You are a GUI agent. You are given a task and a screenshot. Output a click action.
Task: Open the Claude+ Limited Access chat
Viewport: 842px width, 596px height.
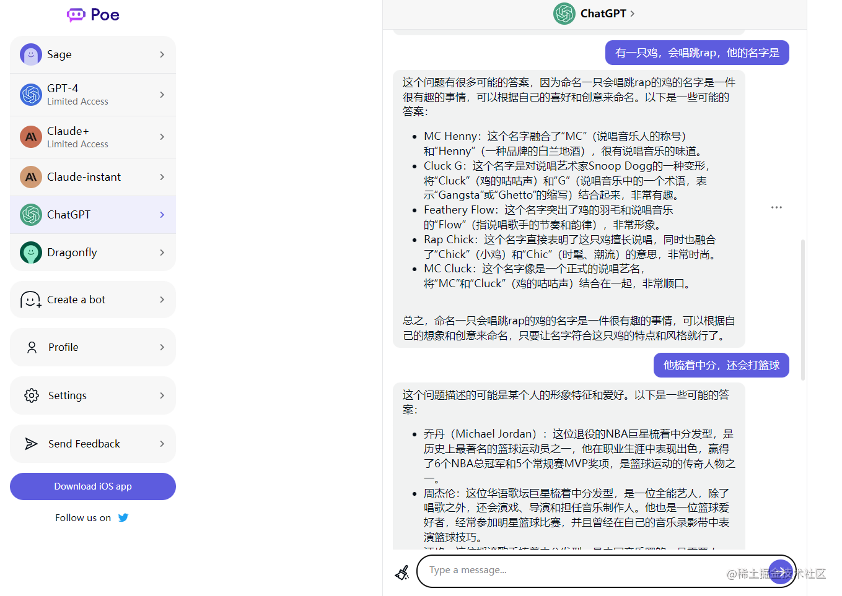pos(93,137)
